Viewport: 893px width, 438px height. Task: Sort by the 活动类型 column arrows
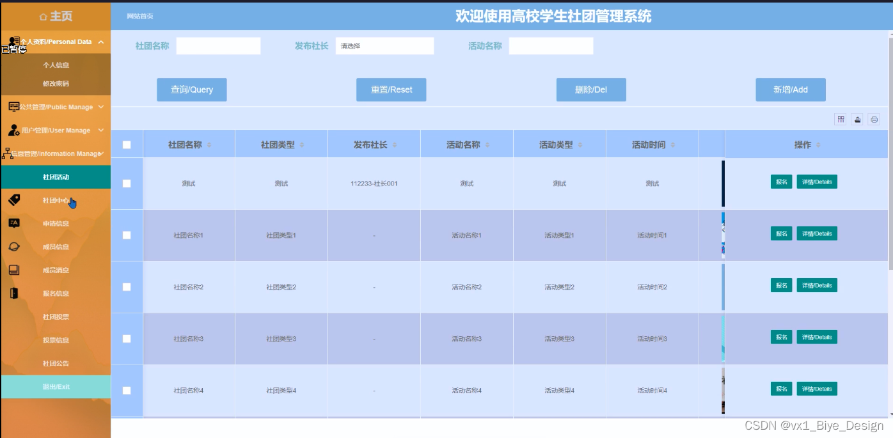tap(580, 145)
